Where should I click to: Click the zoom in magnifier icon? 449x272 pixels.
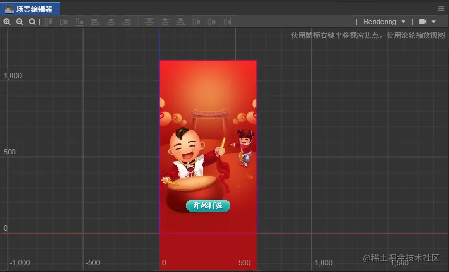pos(7,22)
